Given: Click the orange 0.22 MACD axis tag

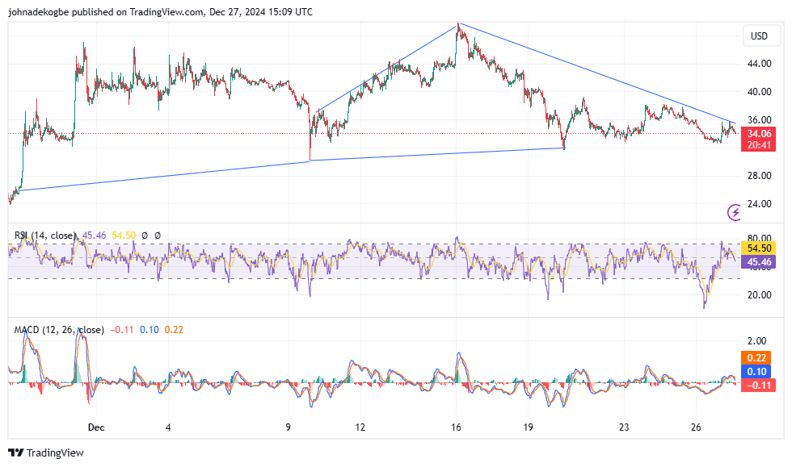Looking at the screenshot, I should pyautogui.click(x=758, y=358).
